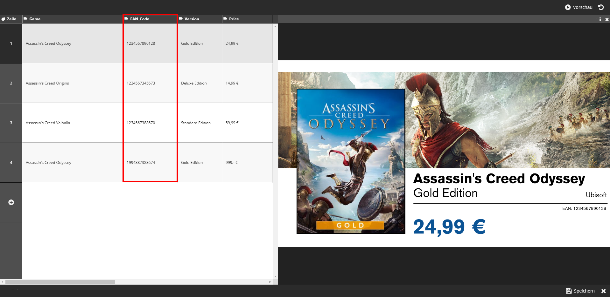Viewport: 610px width, 297px height.
Task: Click the Zeile column header
Action: [11, 19]
